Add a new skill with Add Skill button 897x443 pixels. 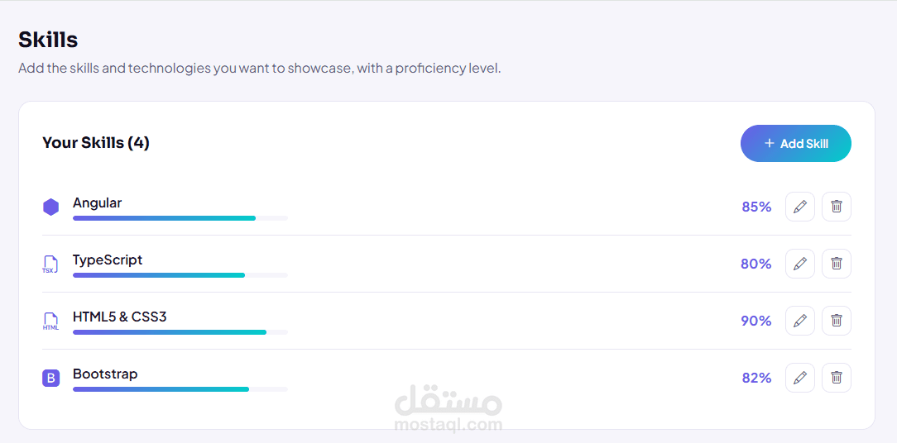tap(796, 144)
